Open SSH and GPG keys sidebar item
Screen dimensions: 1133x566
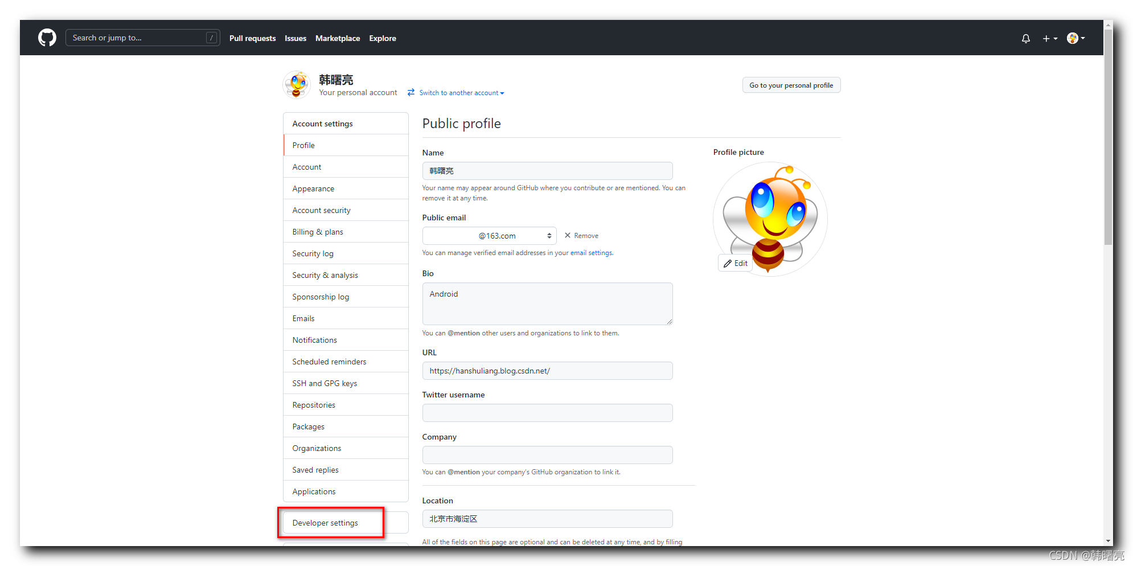coord(346,383)
